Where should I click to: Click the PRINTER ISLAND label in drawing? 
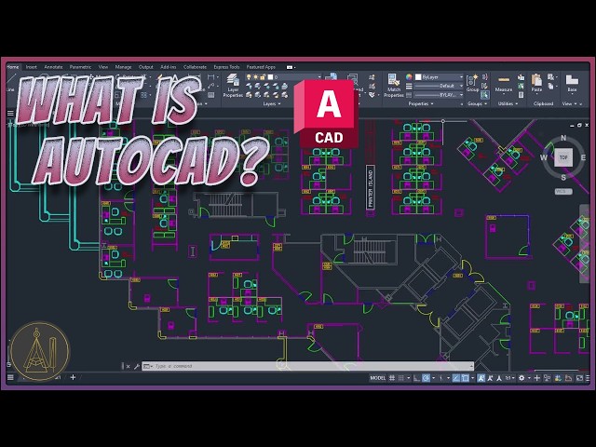[x=371, y=187]
